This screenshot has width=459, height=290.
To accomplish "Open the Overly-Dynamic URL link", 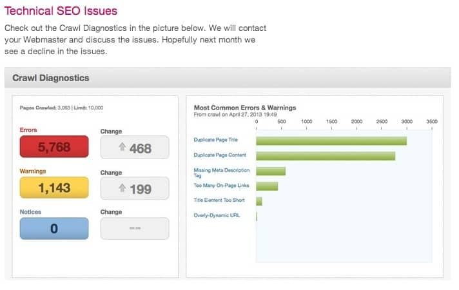I will pyautogui.click(x=217, y=215).
